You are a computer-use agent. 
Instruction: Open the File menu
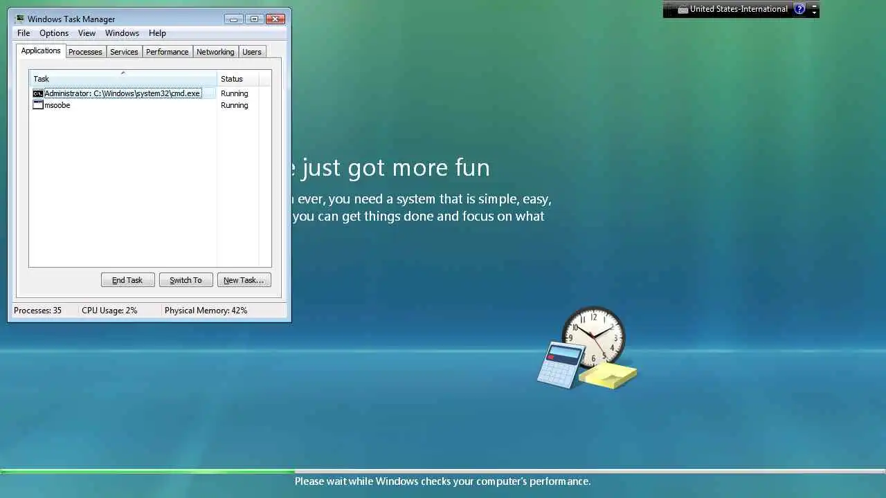[x=24, y=33]
